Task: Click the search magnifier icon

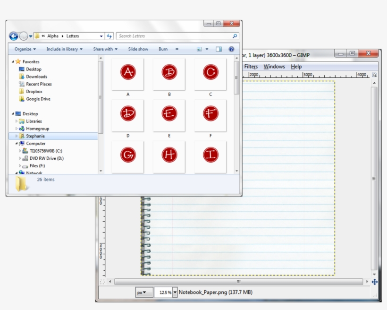Action: click(235, 36)
